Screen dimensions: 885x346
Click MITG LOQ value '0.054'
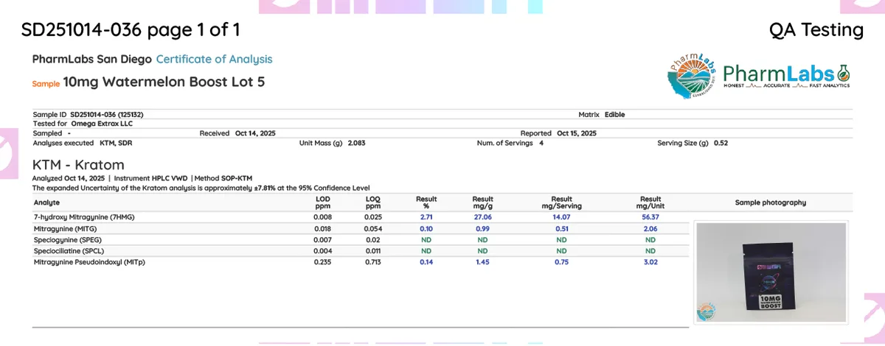pyautogui.click(x=374, y=230)
